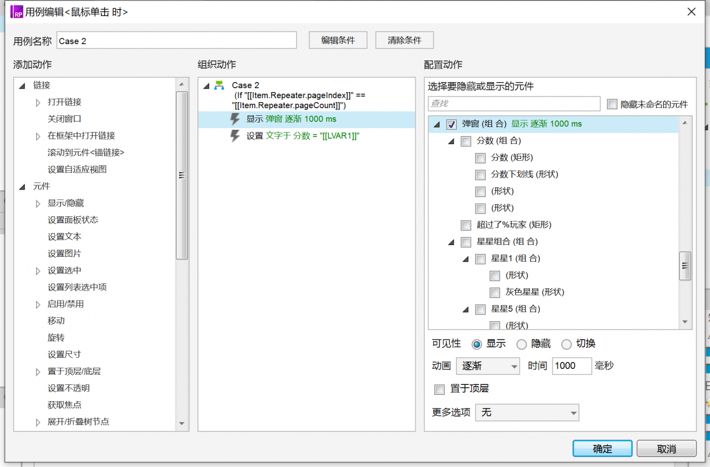
Task: Click the widget list vertical scrollbar handle
Action: click(685, 266)
